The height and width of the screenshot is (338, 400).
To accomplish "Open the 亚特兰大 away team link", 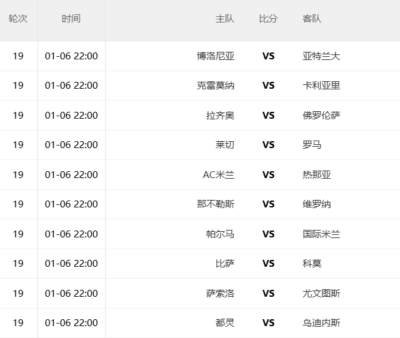I will click(x=321, y=56).
